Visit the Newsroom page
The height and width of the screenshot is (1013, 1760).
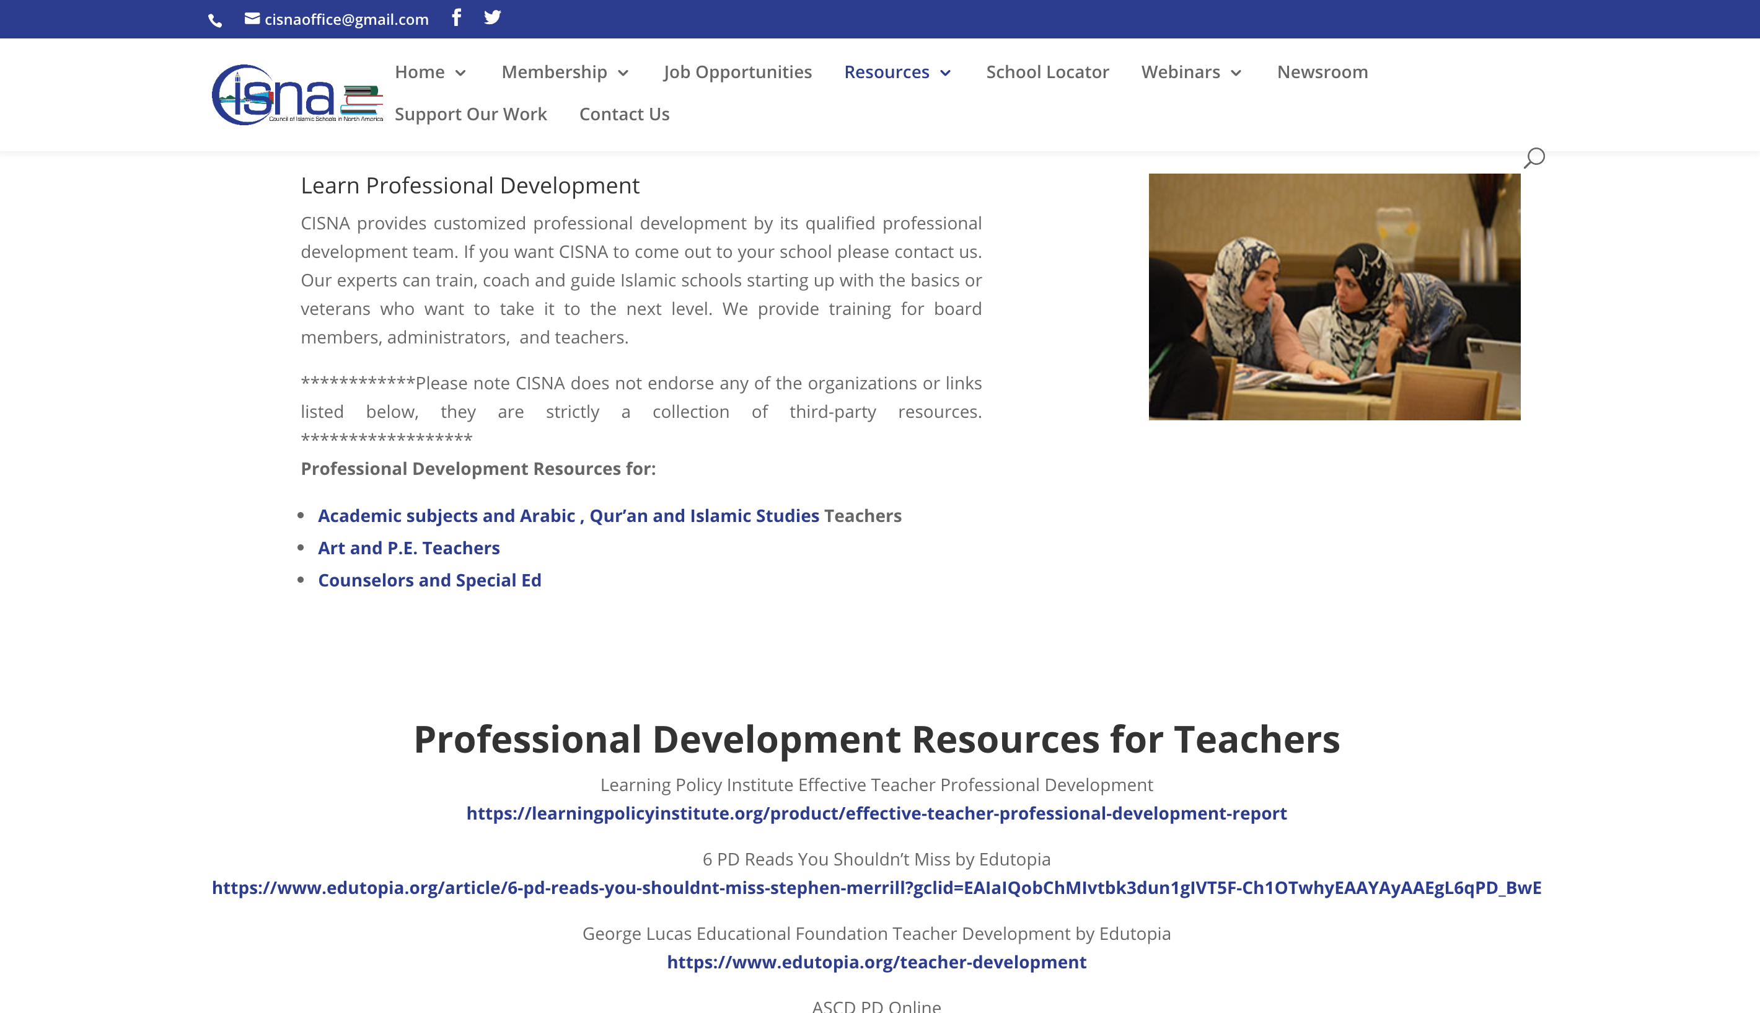[1322, 72]
